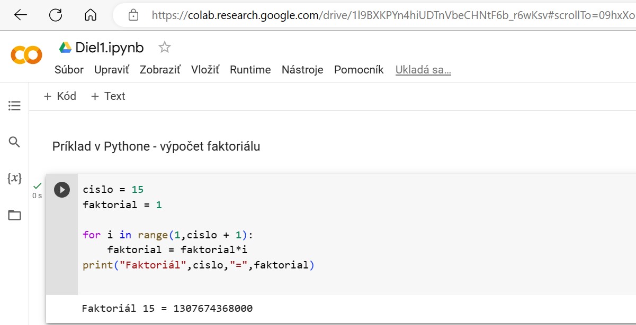Add a new code cell with + Kód
The height and width of the screenshot is (325, 636).
coord(60,96)
